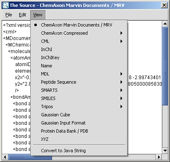Click the vertical scrollbar down arrow

coord(165,151)
